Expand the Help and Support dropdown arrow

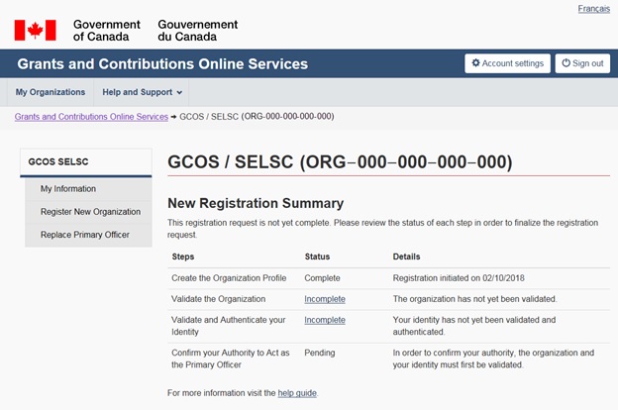click(180, 93)
